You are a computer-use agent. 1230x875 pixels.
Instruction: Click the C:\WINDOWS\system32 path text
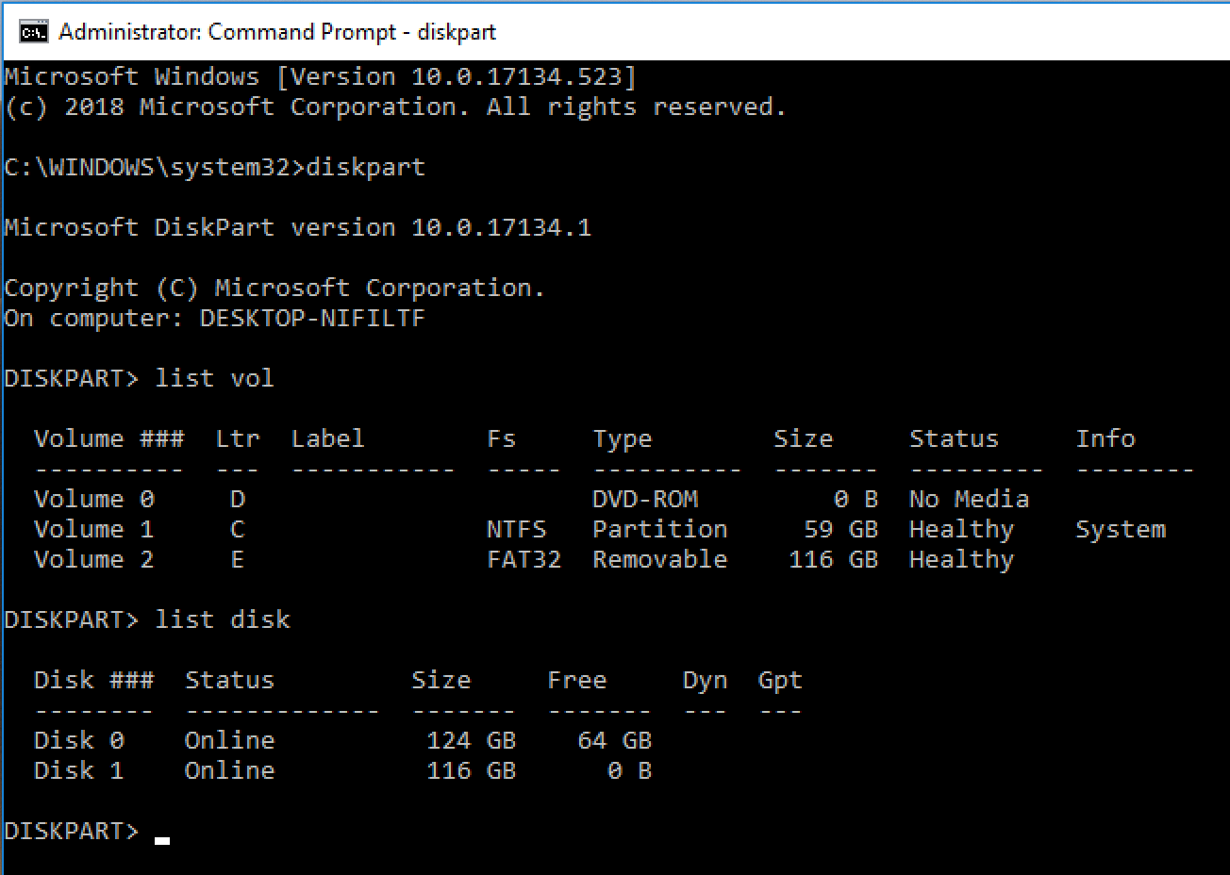pyautogui.click(x=141, y=167)
